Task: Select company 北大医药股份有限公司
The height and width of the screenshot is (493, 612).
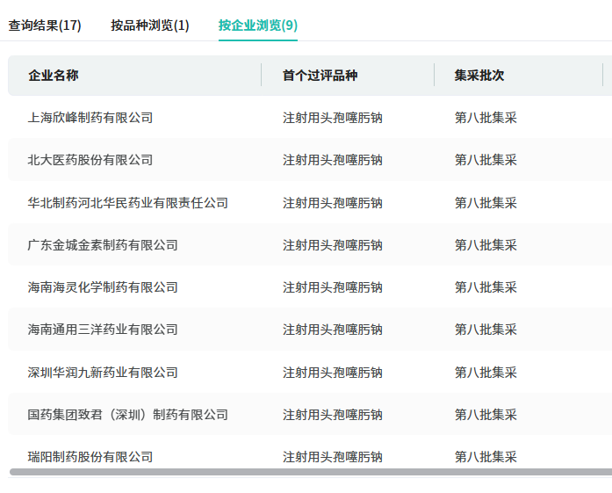Action: click(90, 160)
